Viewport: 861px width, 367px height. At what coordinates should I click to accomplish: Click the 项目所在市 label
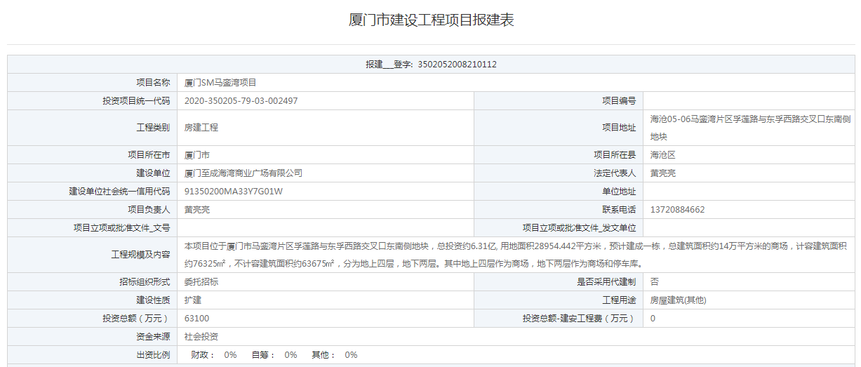coord(148,154)
